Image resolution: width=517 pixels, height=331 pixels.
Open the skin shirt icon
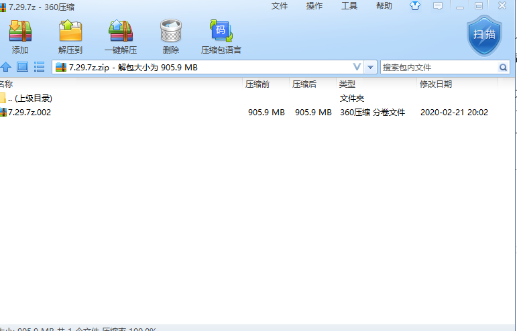tap(415, 5)
